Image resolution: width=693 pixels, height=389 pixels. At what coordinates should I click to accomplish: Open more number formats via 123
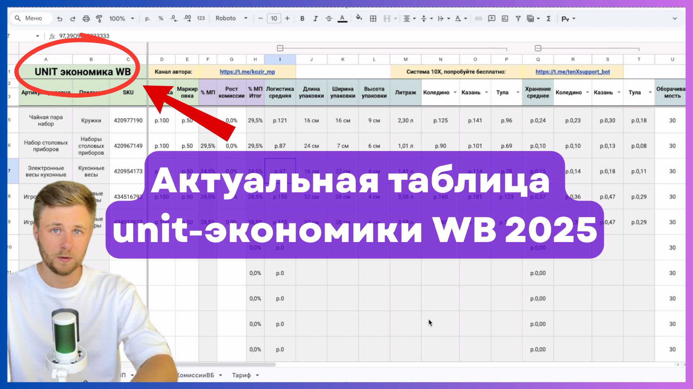(x=201, y=18)
